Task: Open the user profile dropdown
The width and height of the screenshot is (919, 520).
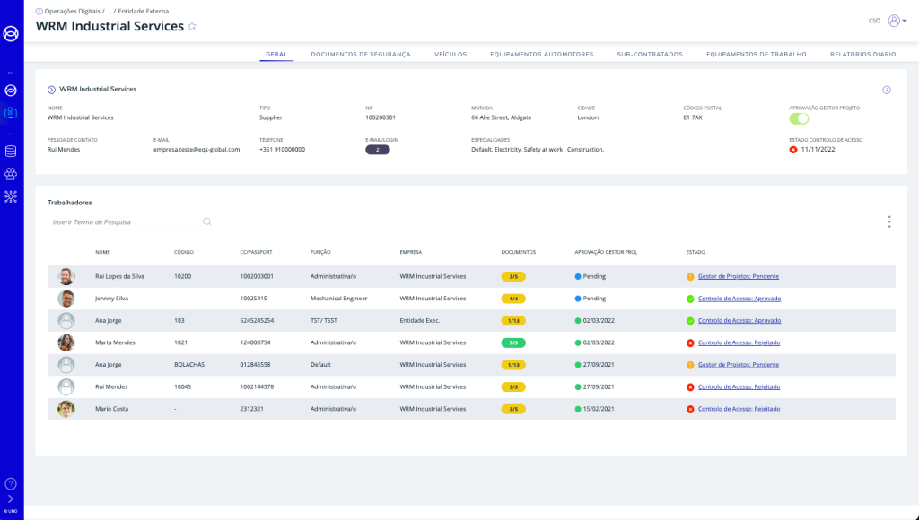Action: pyautogui.click(x=897, y=21)
